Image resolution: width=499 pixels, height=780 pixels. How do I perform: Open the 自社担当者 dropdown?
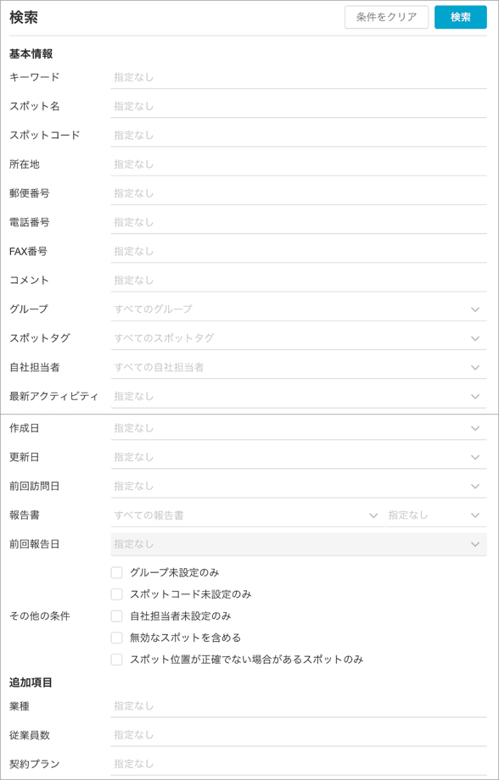(299, 367)
